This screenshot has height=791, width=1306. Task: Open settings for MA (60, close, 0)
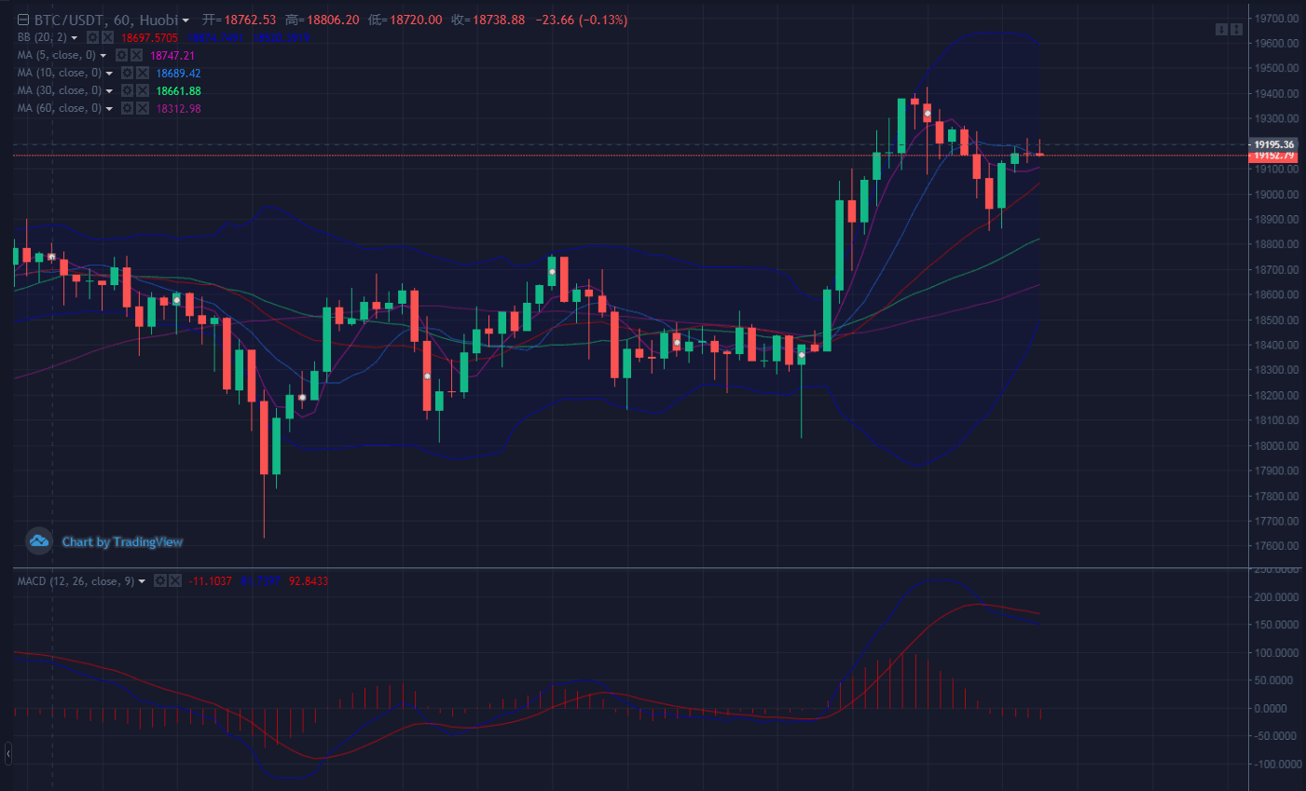[x=128, y=108]
